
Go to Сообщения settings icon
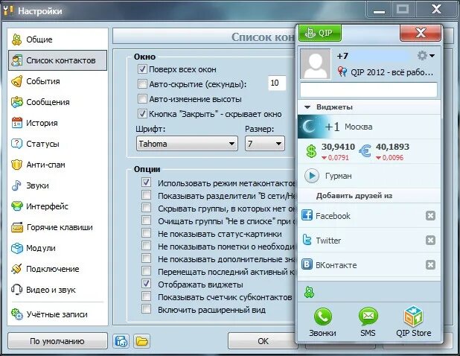(16, 102)
